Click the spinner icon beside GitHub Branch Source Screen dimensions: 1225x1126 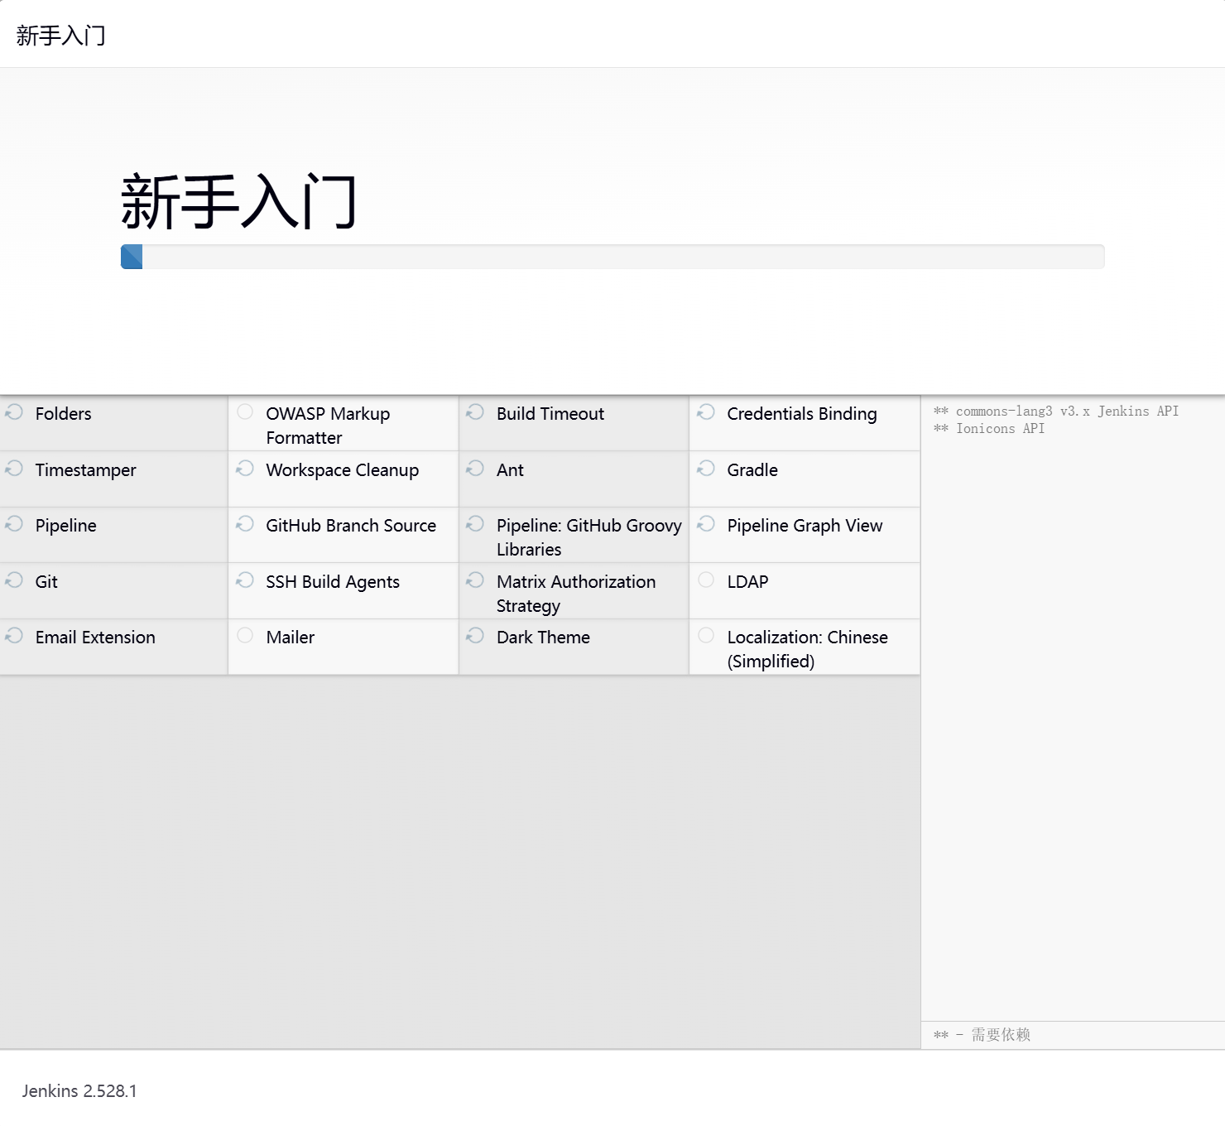(245, 523)
